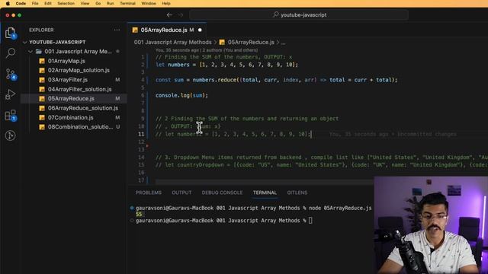488x274 pixels.
Task: Click the terminal prompt input line
Action: pos(224,221)
